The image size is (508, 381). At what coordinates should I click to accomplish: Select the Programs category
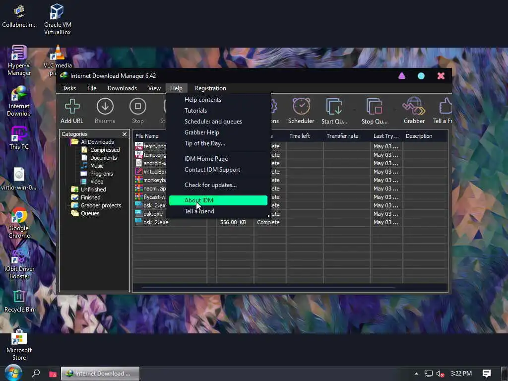coord(97,174)
